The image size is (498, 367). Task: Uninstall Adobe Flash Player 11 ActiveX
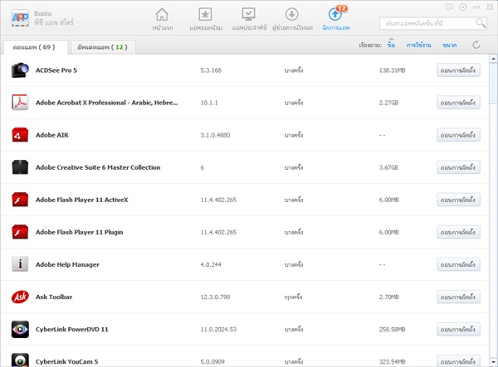pos(458,200)
